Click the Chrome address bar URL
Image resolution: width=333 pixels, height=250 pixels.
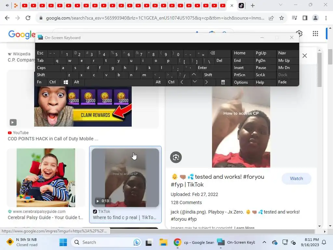click(155, 18)
